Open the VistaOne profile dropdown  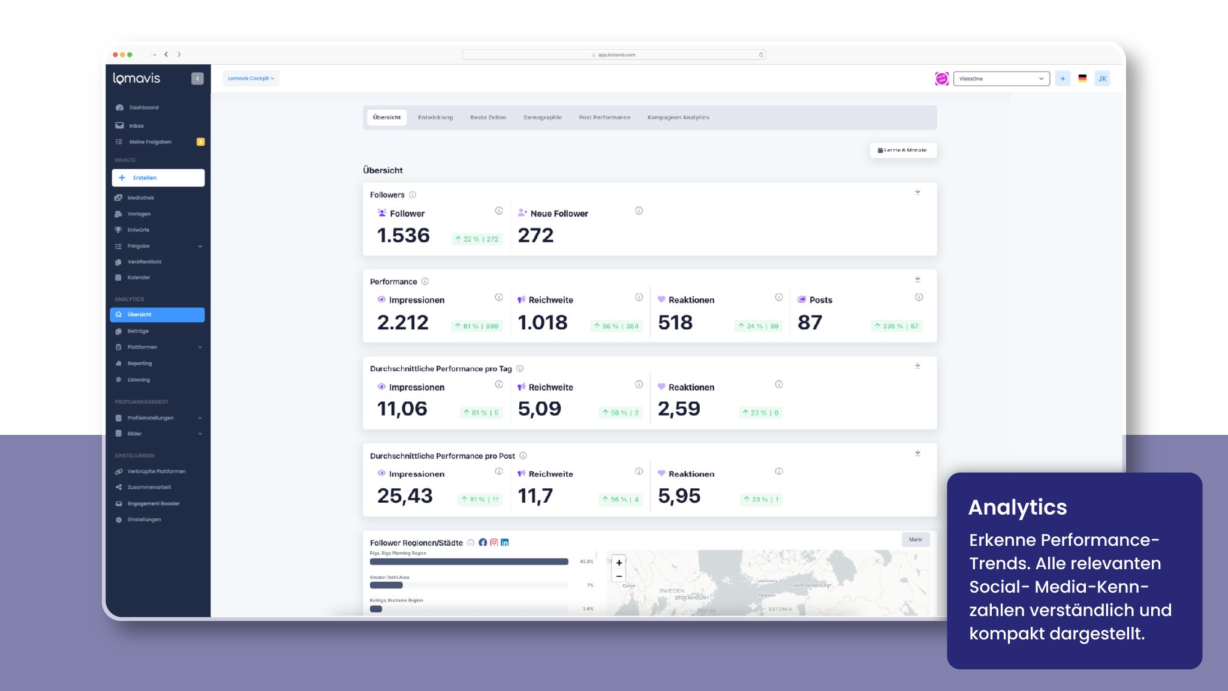tap(1001, 79)
